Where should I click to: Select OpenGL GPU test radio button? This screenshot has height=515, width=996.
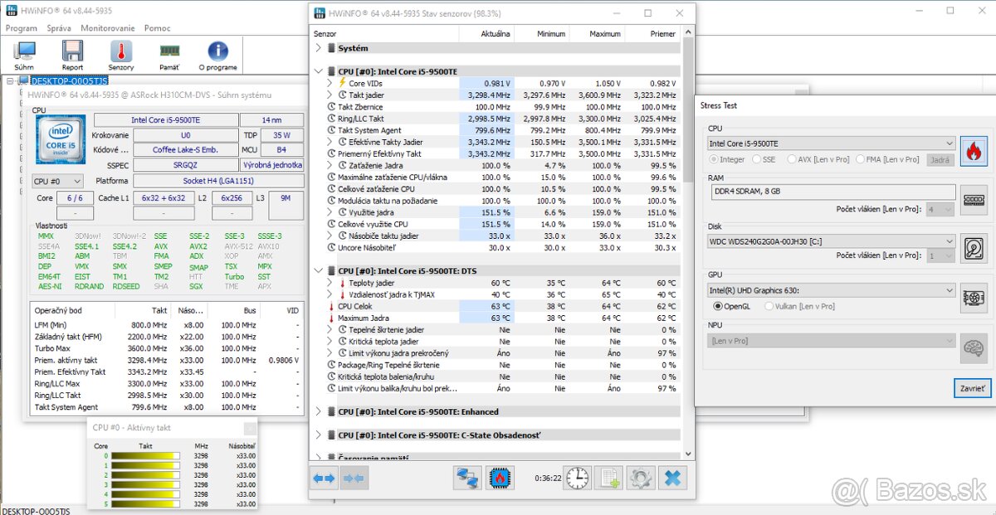718,306
